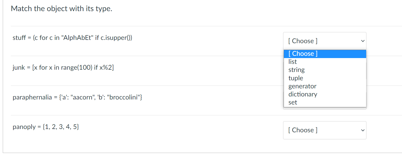Select "dictionary" from the open dropdown
Image resolution: width=402 pixels, height=156 pixels.
coord(303,94)
